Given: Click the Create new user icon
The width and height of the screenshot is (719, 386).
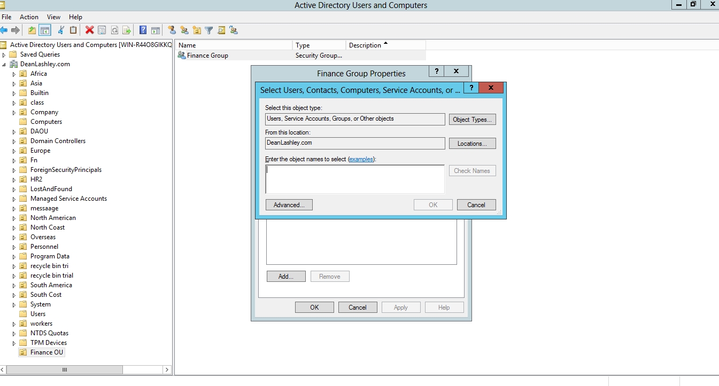Looking at the screenshot, I should (172, 30).
